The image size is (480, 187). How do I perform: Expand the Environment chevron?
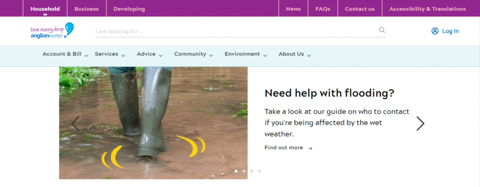pos(265,56)
